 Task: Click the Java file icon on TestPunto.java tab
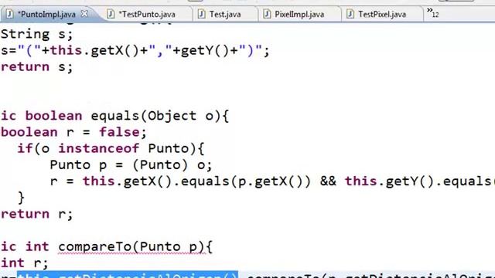pos(111,14)
